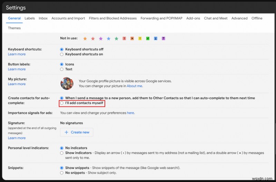Click the 'No signatures' text
Viewport: 276px width, 182px height.
pos(71,123)
